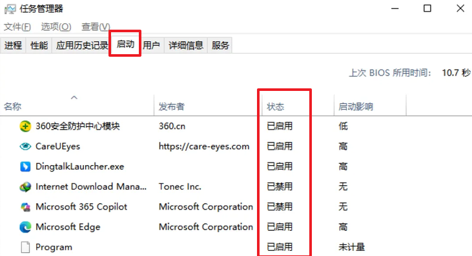Click 已启用 status in CareUEyes row
Image resolution: width=472 pixels, height=256 pixels.
(x=280, y=146)
